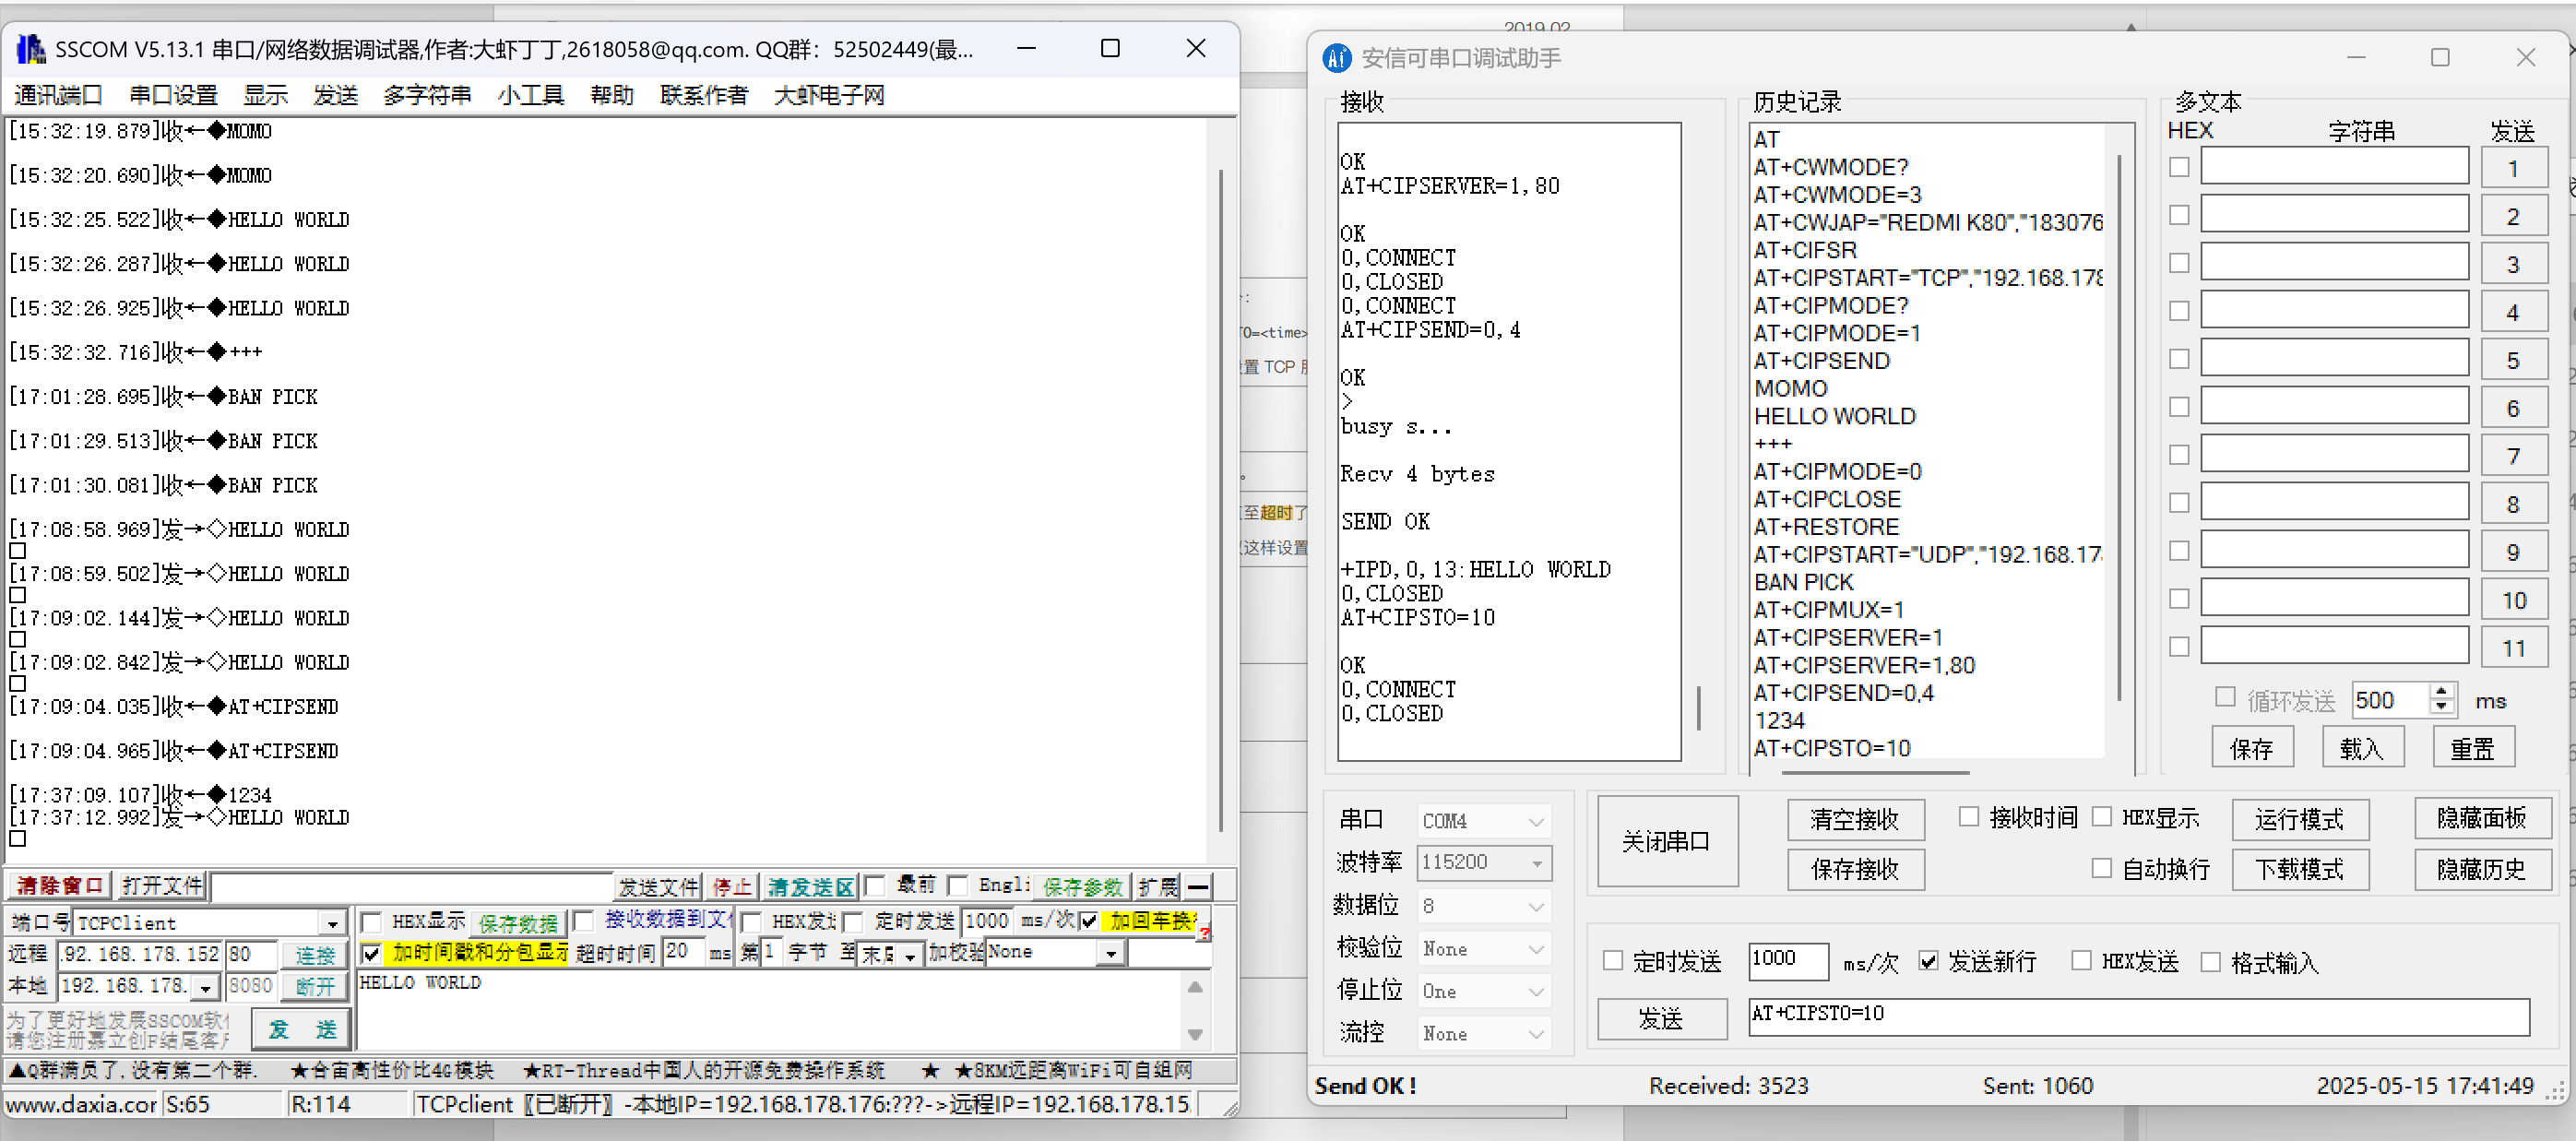
Task: Expand the 端口号 TCPClient dropdown
Action: (x=332, y=923)
